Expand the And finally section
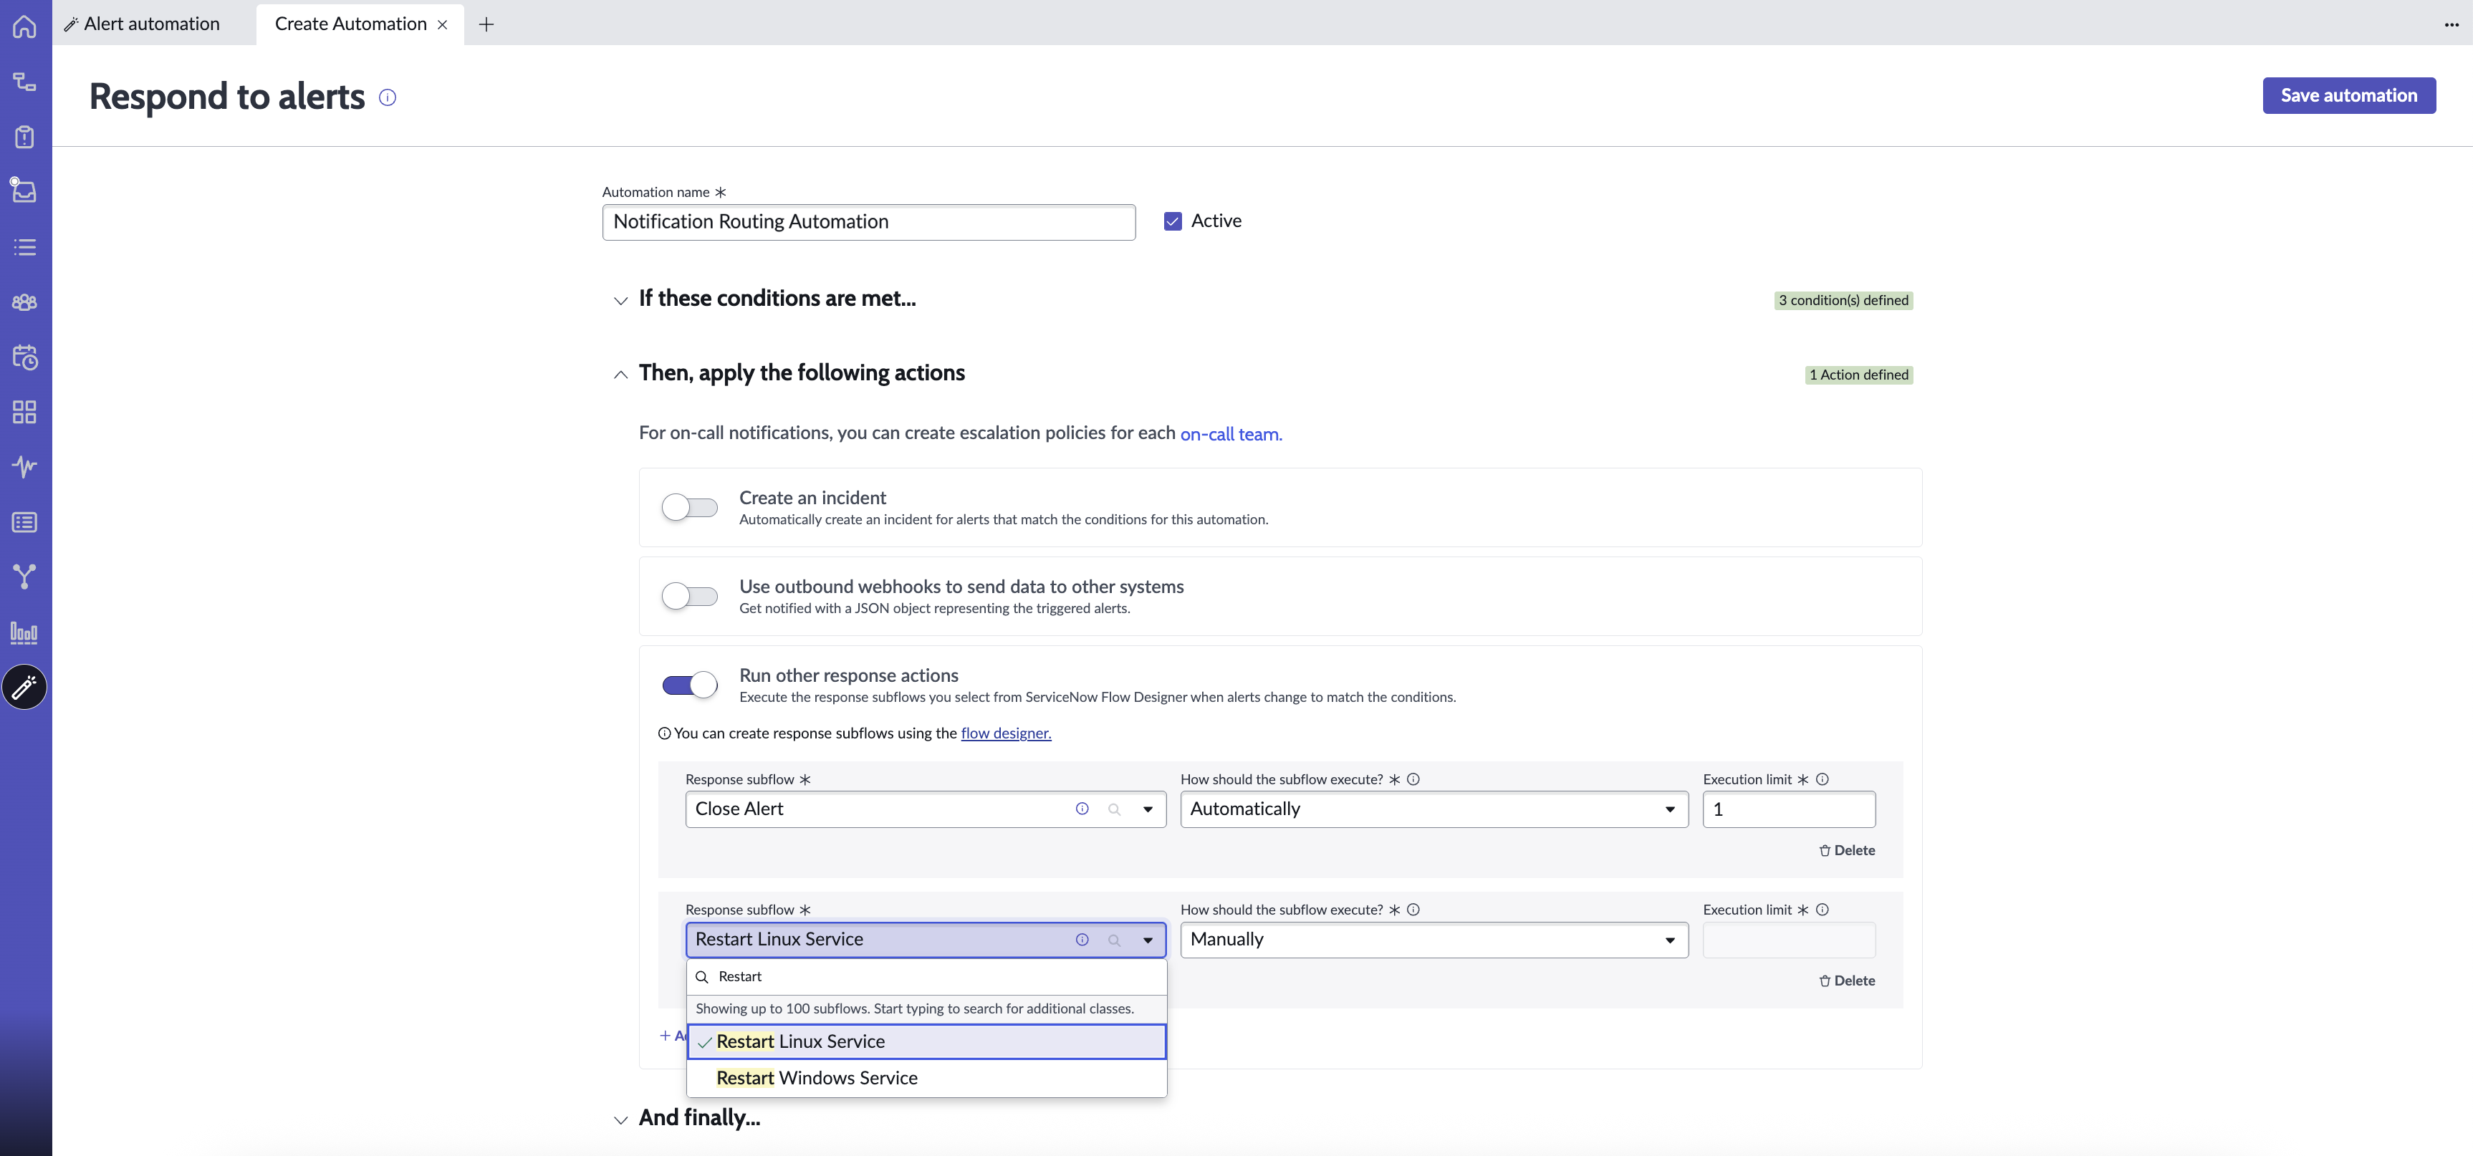The width and height of the screenshot is (2473, 1156). pos(620,1119)
